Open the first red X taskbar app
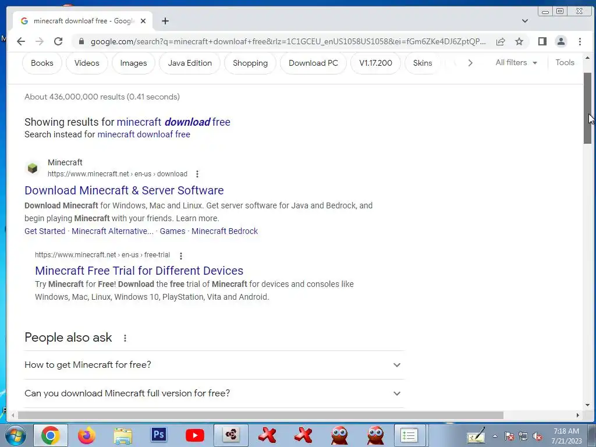The height and width of the screenshot is (447, 596). click(x=267, y=435)
